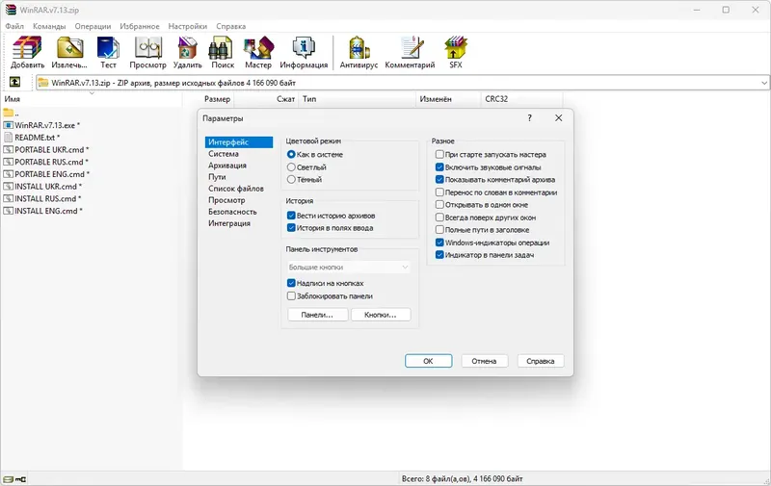The height and width of the screenshot is (486, 771).
Task: Toggle Включить звуковые сигналы checkbox
Action: (439, 166)
